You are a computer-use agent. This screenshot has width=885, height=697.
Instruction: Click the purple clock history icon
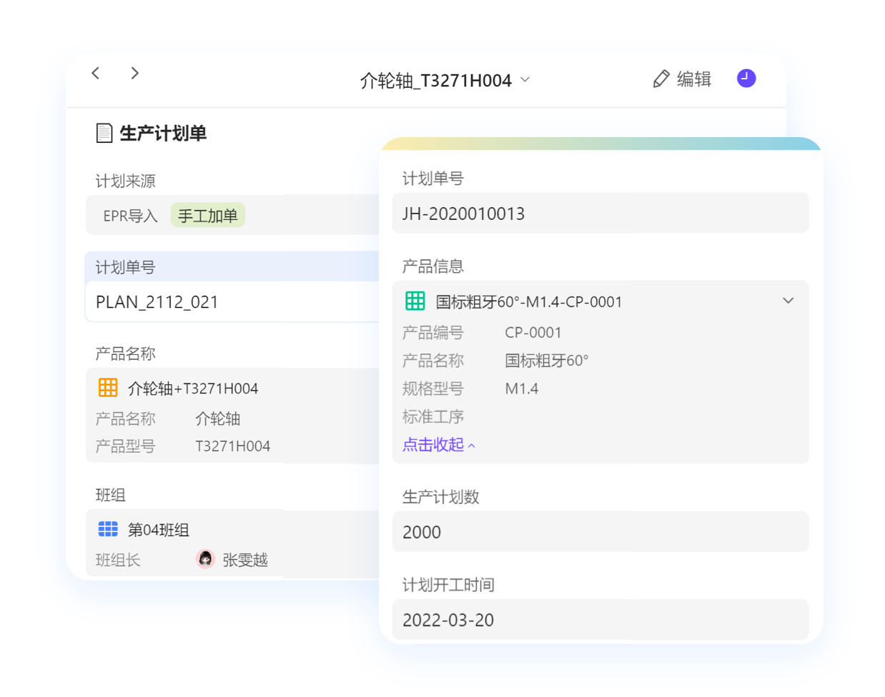click(x=746, y=79)
